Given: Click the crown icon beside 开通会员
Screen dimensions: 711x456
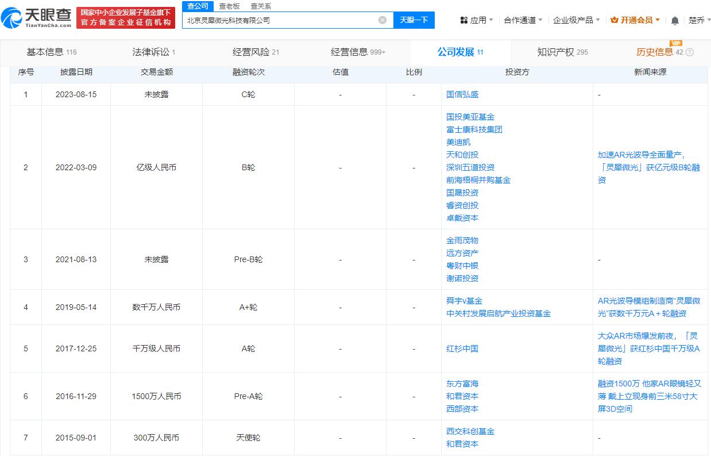Looking at the screenshot, I should tap(615, 20).
